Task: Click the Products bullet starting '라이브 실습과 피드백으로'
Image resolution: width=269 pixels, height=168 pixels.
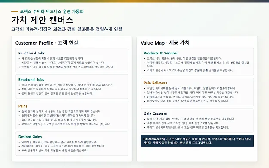Action: point(190,70)
